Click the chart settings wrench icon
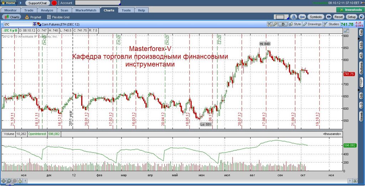This screenshot has width=365, height=186. tap(275, 24)
